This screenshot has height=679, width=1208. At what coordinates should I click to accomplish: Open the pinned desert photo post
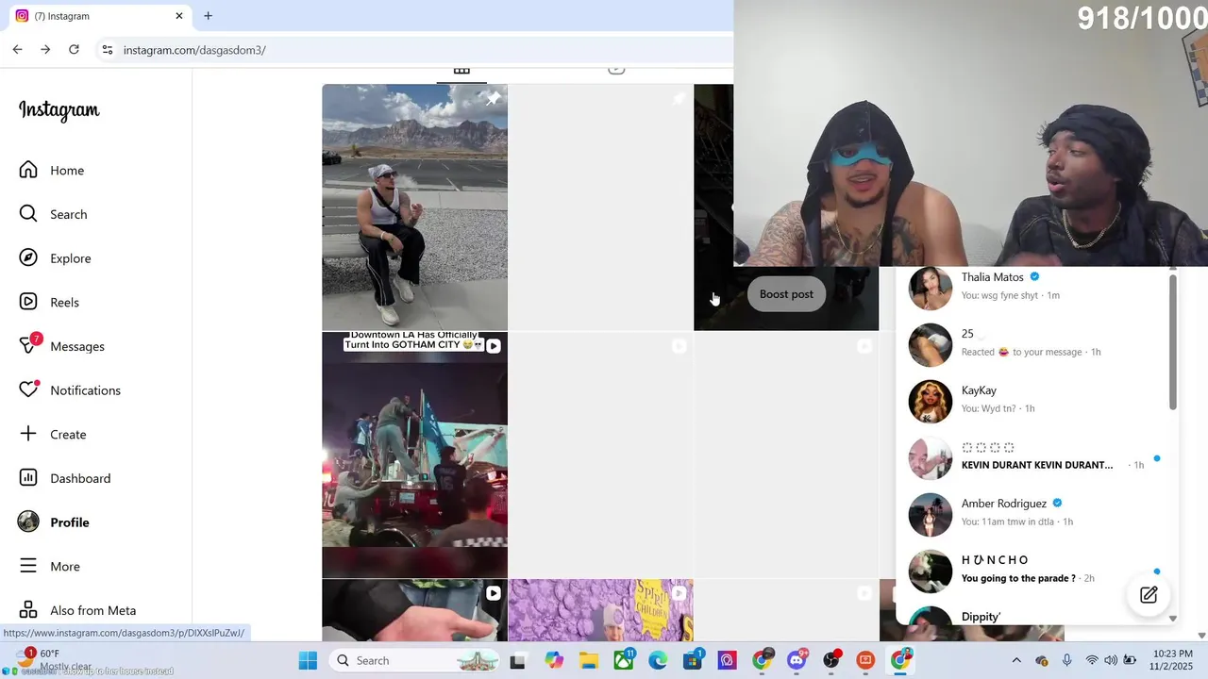tap(414, 207)
